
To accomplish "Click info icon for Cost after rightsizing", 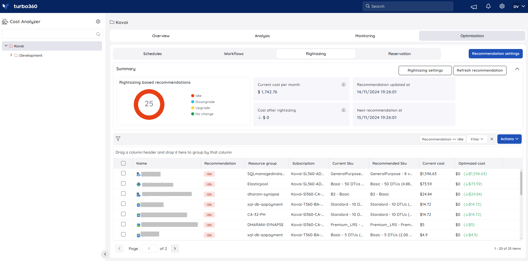I will coord(343,110).
